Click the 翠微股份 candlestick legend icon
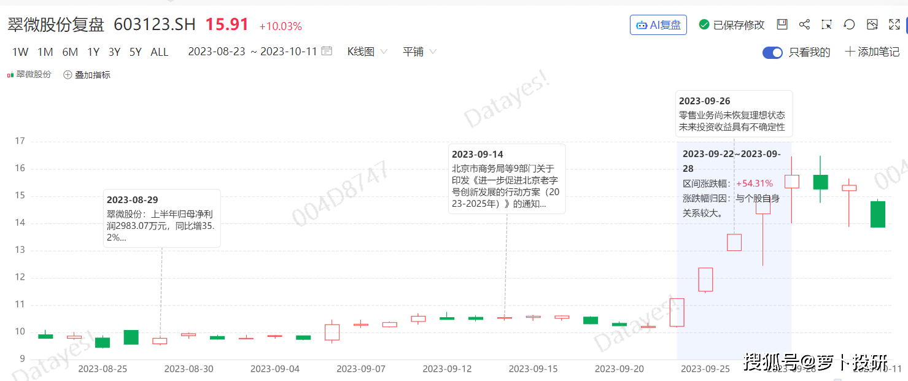 pos(10,75)
